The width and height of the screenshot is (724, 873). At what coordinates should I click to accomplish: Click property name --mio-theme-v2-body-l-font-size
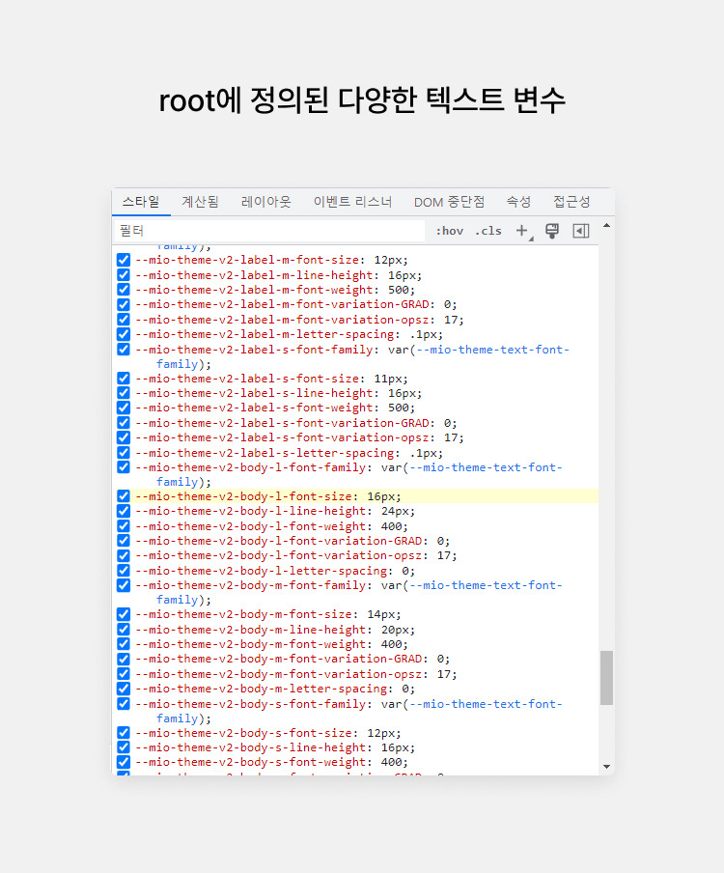pos(243,496)
